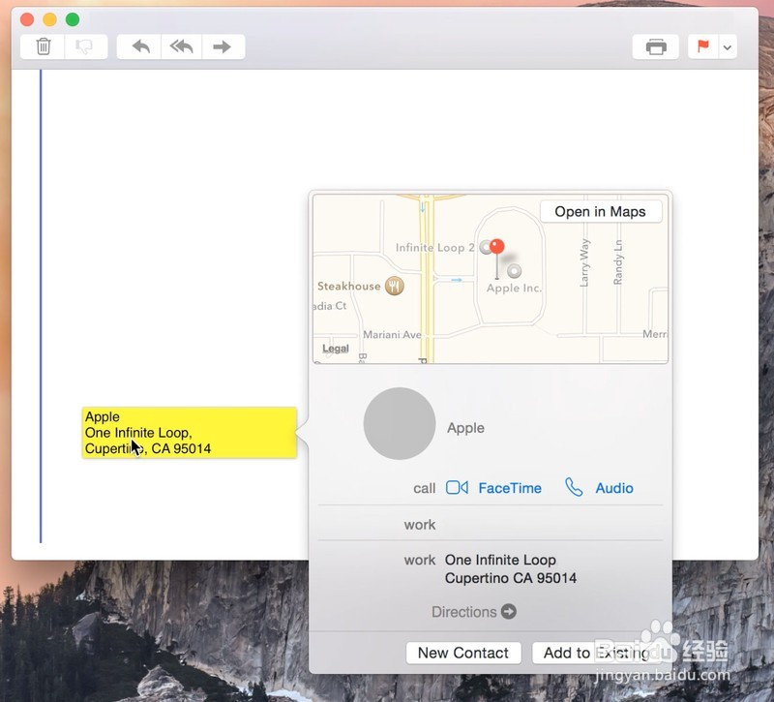The height and width of the screenshot is (702, 774).
Task: Flag the message with red flag
Action: click(703, 46)
